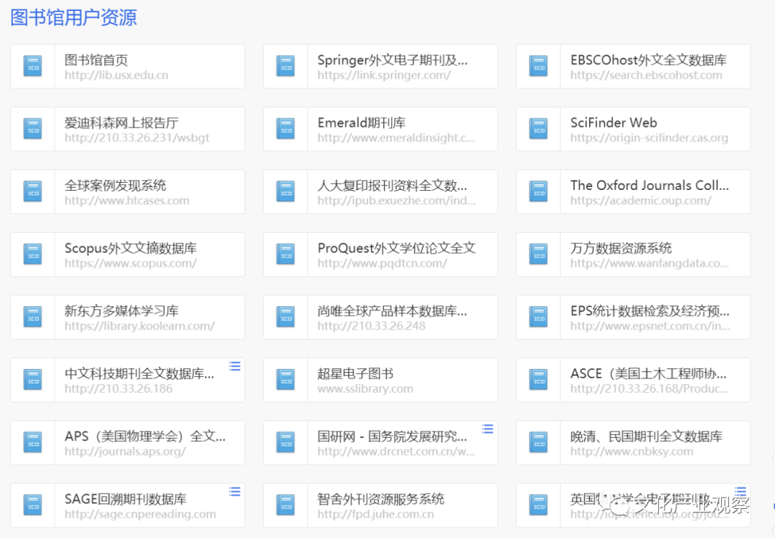Click the 智舍外刊资源服务系统 title
This screenshot has height=539, width=775.
380,499
